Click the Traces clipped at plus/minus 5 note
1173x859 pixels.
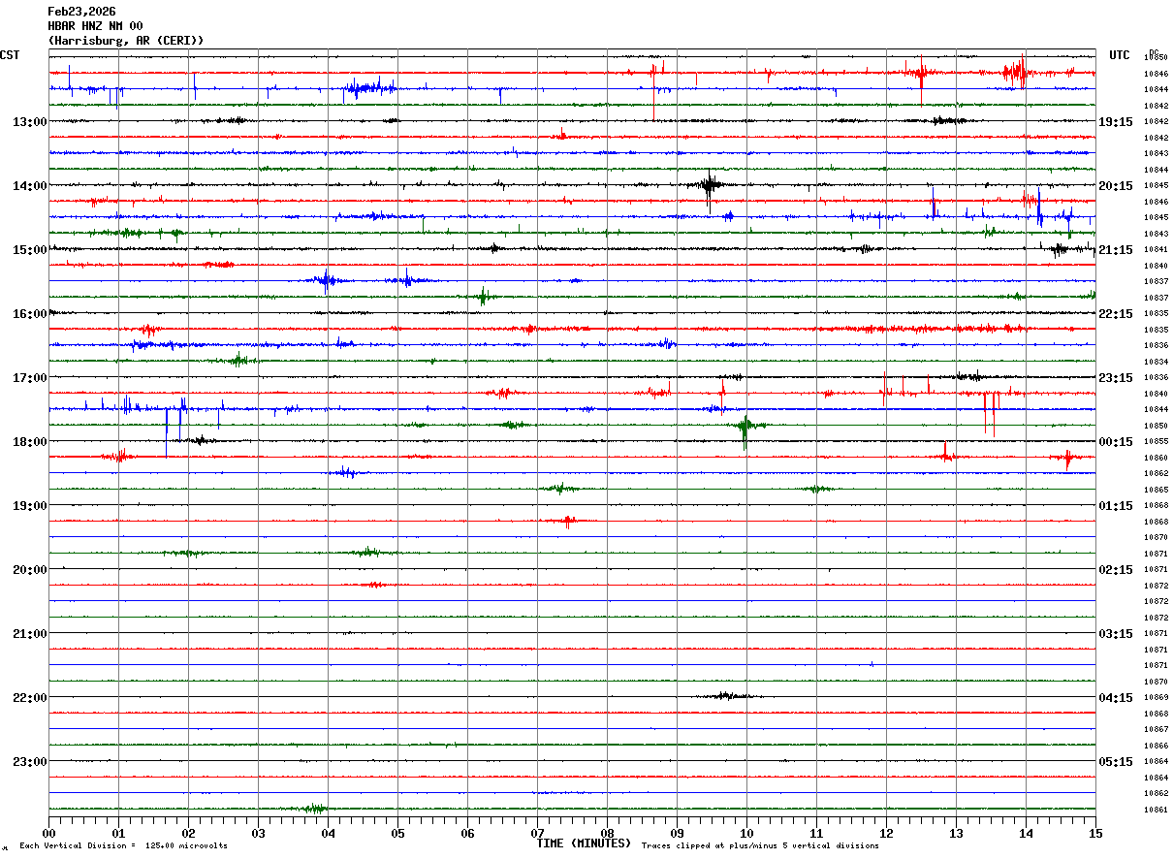(760, 846)
